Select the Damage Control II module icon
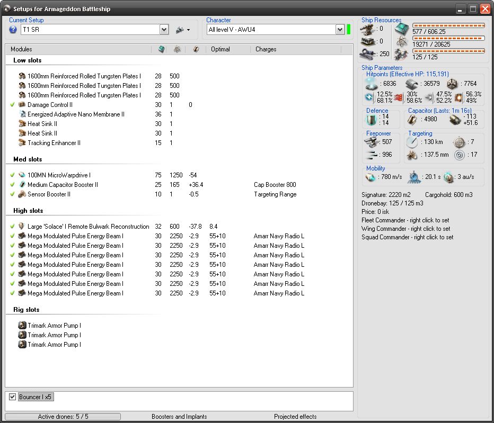 point(22,104)
